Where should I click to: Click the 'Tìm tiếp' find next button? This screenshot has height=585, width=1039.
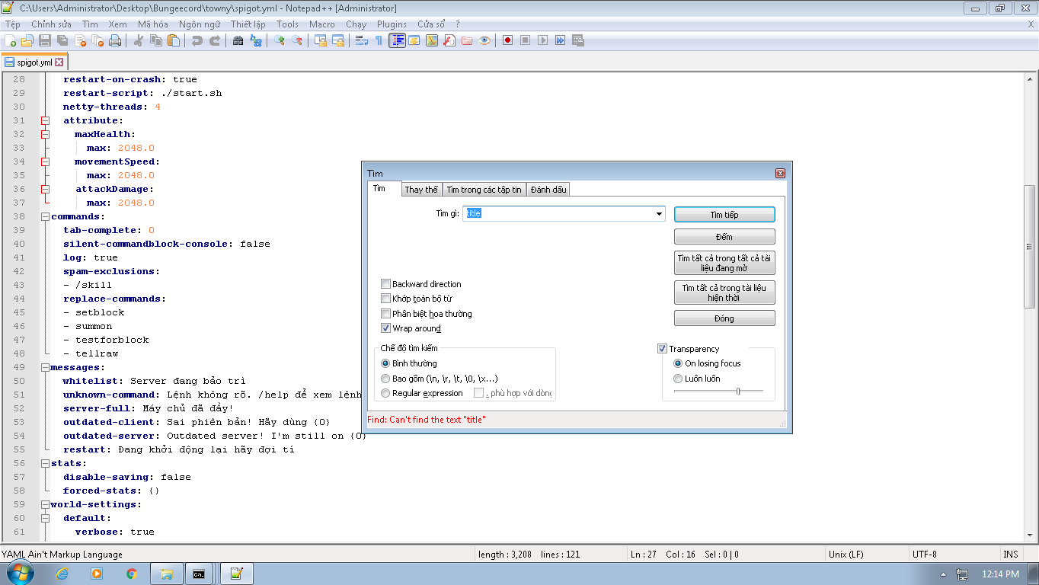724,215
